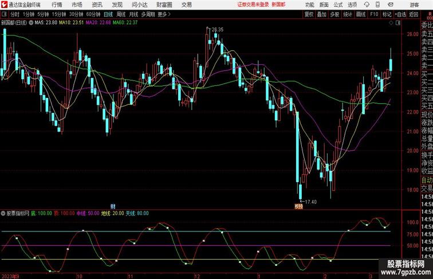Open the mail envelope icon
This screenshot has height=279, width=433.
pyautogui.click(x=390, y=5)
